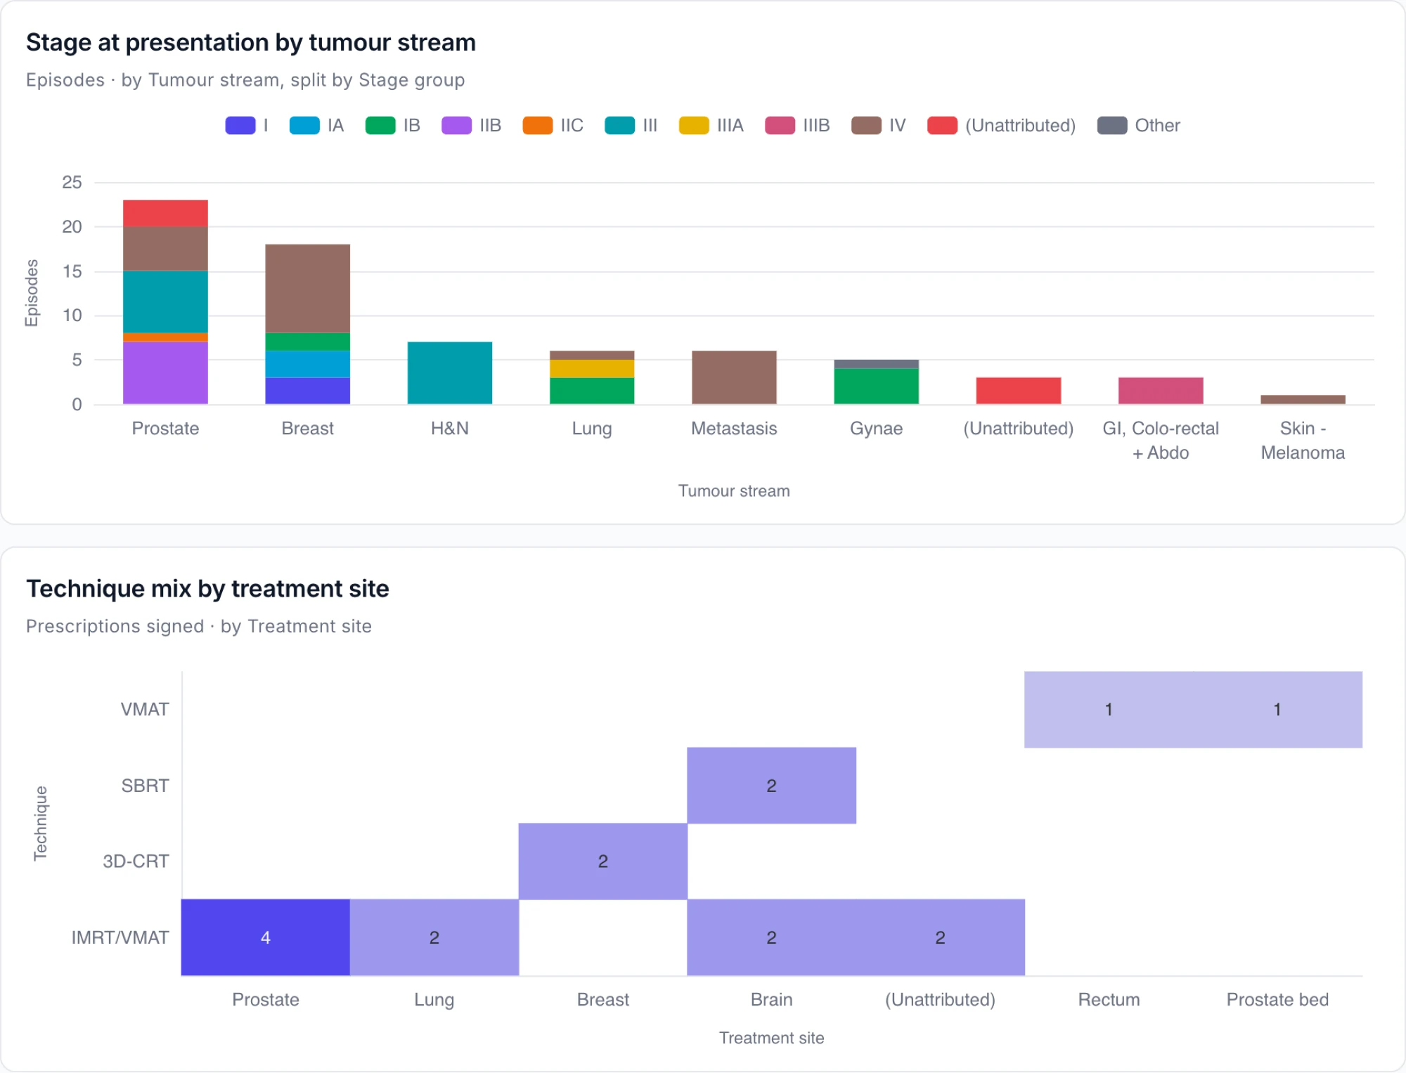The width and height of the screenshot is (1406, 1073).
Task: Click the IIIB legend entry
Action: 797,126
